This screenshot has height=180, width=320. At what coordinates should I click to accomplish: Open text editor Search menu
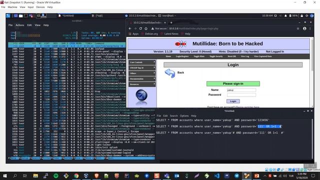[x=173, y=115]
